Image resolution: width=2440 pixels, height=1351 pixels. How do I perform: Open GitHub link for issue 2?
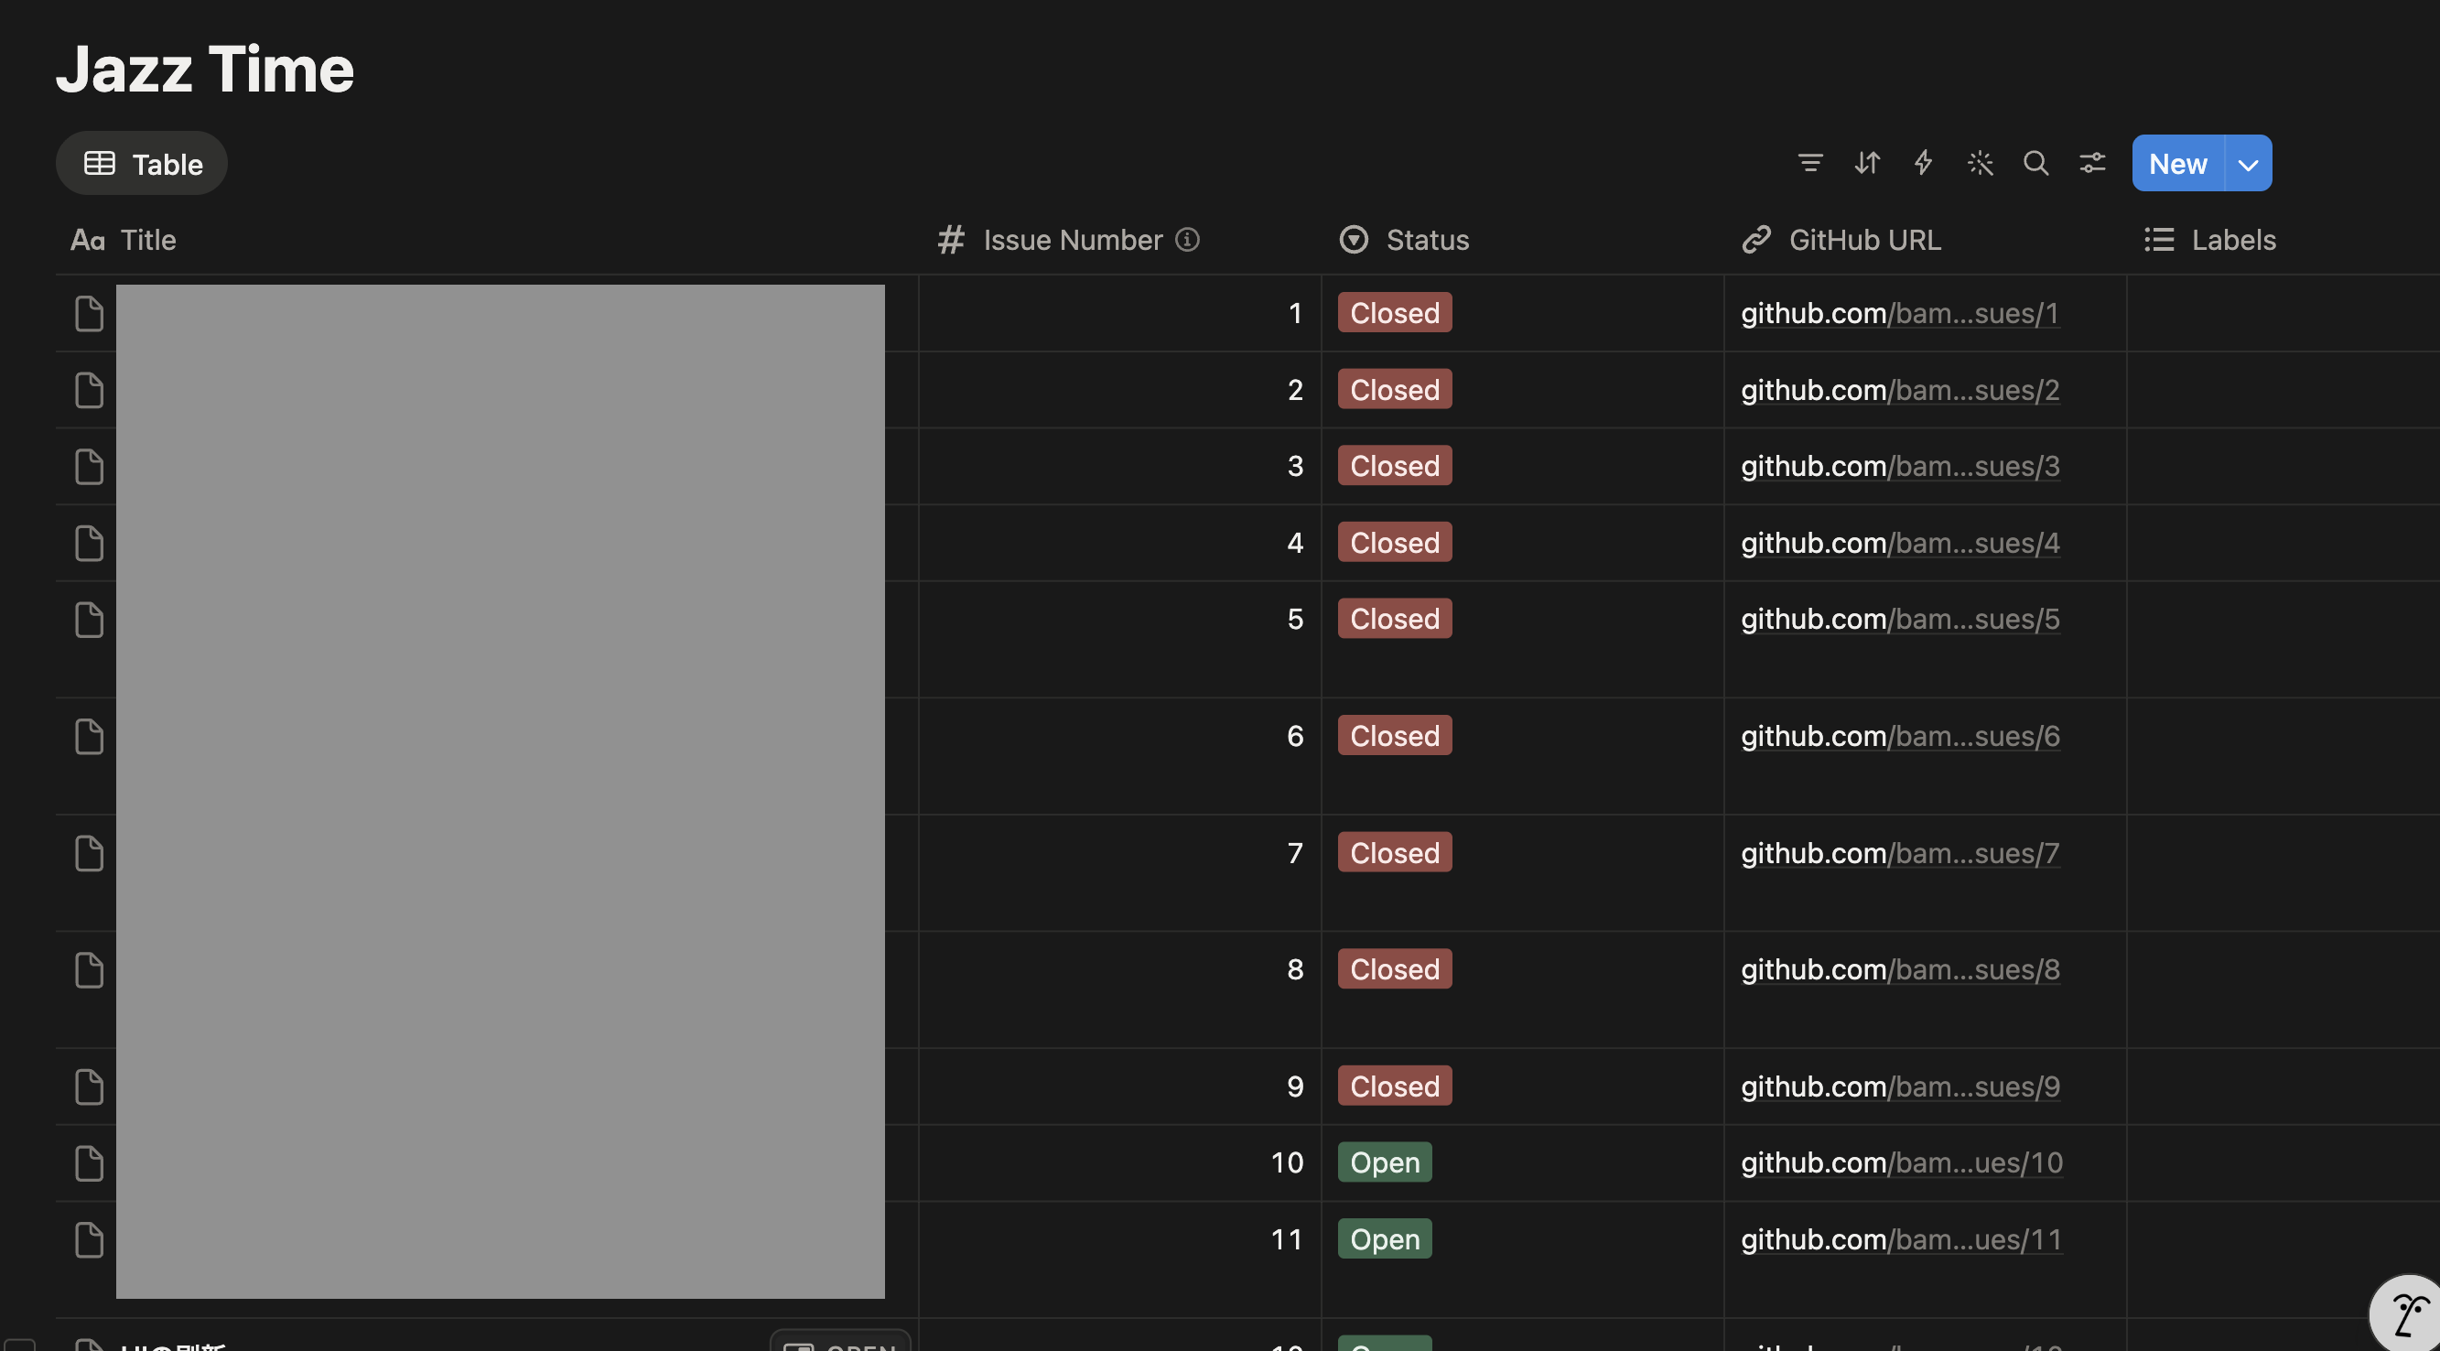pyautogui.click(x=1900, y=389)
